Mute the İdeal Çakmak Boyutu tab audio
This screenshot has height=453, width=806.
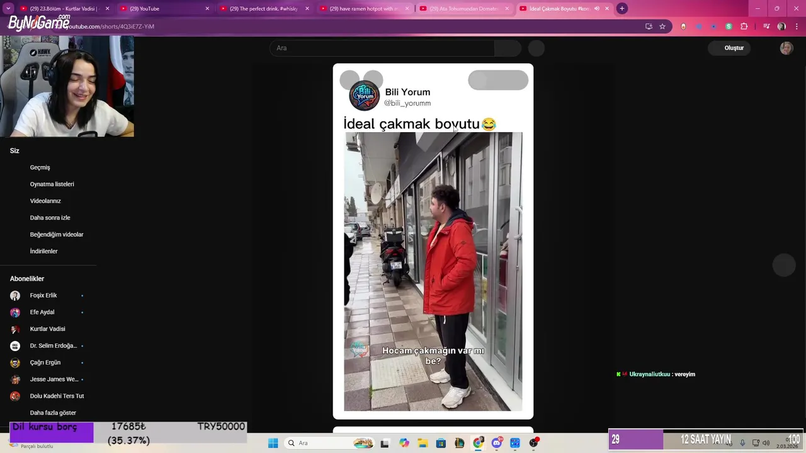click(x=596, y=9)
